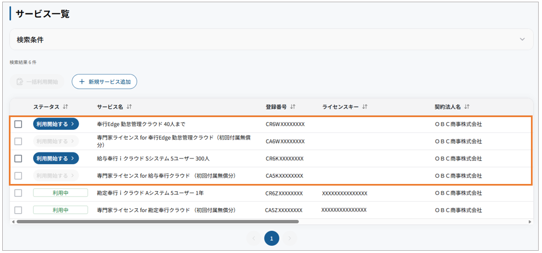Click registration number CA6WXXXXXXXX
Screen dimensions: 542x253
[285, 141]
